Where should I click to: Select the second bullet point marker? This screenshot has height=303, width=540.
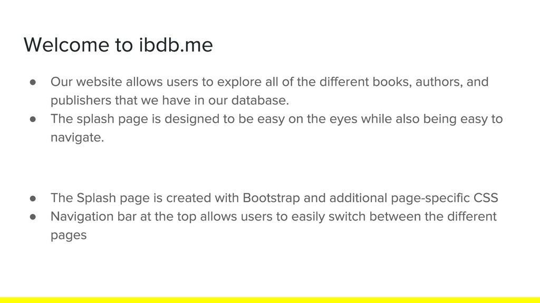tap(33, 119)
